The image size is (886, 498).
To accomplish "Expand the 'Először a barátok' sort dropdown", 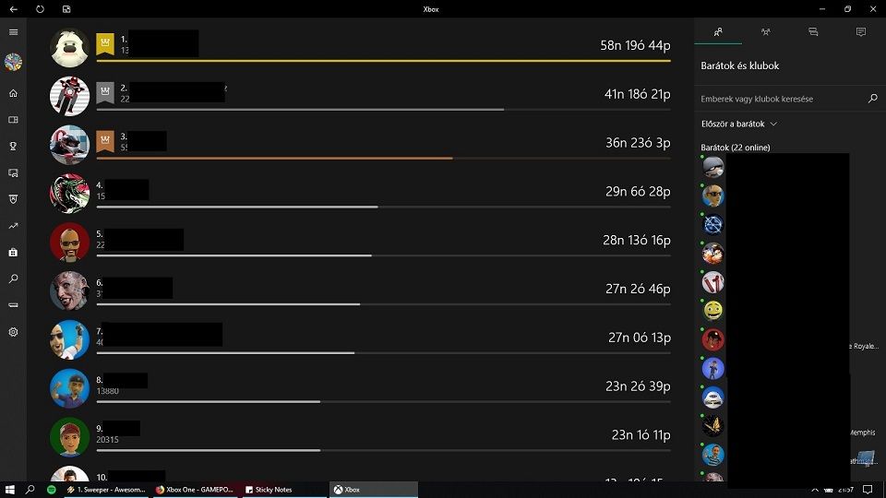I will pos(739,124).
